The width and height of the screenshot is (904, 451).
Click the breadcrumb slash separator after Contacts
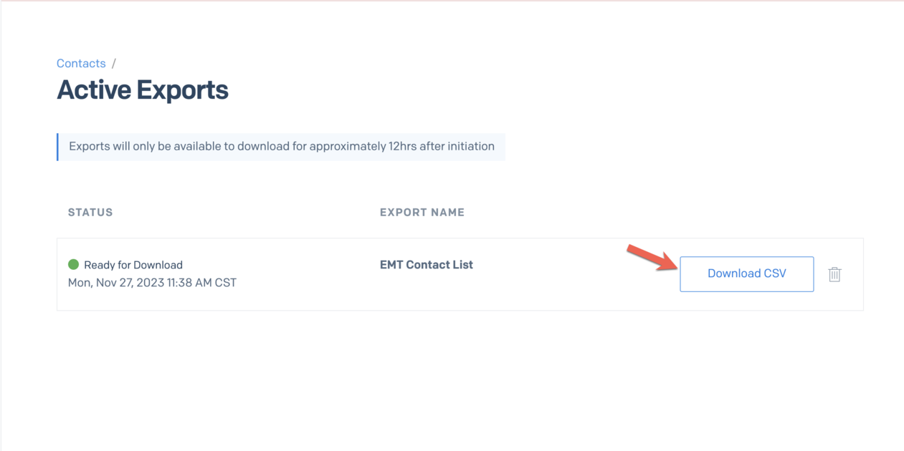pos(113,64)
